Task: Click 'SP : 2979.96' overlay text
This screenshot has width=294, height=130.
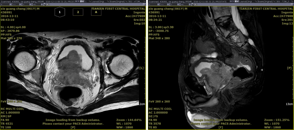Action: (10, 31)
